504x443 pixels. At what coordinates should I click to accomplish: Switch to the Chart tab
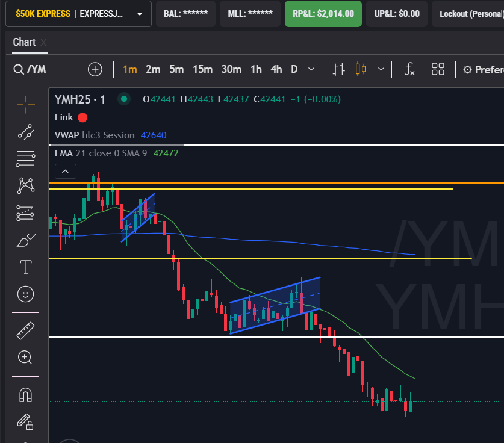(x=24, y=42)
